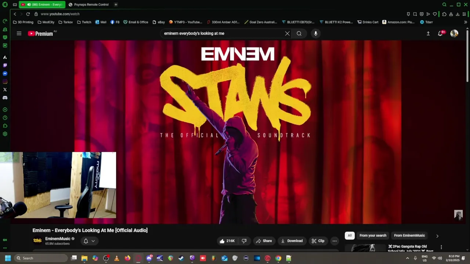Open browser tab search magnifier
470x264 pixels.
pos(444,4)
